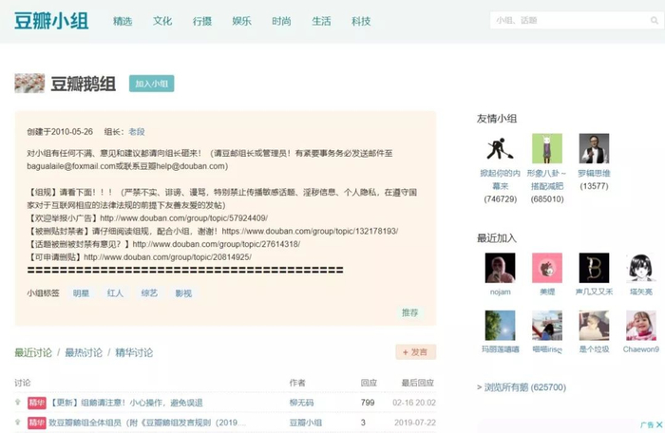This screenshot has height=433, width=665.
Task: Open the 明星 group tag
Action: coord(81,293)
